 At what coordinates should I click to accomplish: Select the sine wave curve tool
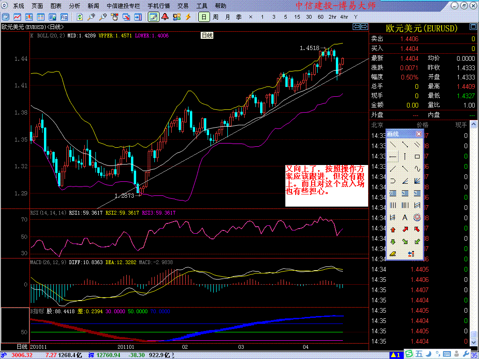(x=417, y=169)
